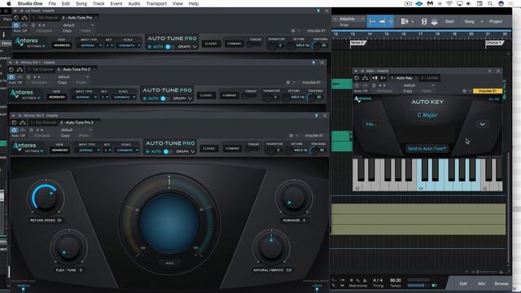Click the Apple logo menu
The width and height of the screenshot is (521, 293).
click(x=9, y=3)
